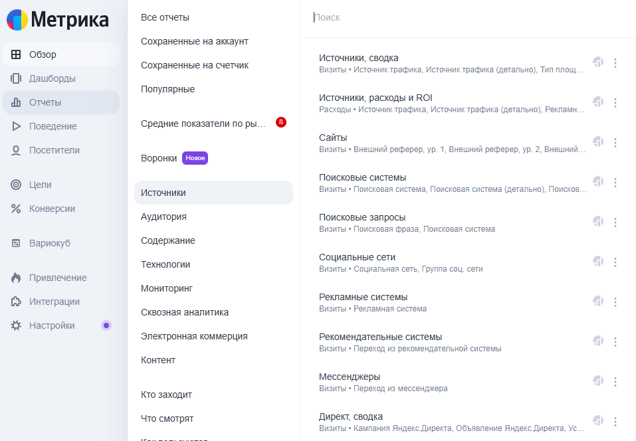Open the three-dot menu for Сайты

coord(615,142)
